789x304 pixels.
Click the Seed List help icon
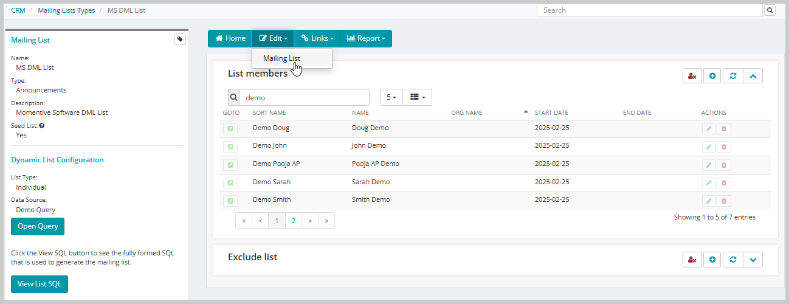pyautogui.click(x=42, y=126)
